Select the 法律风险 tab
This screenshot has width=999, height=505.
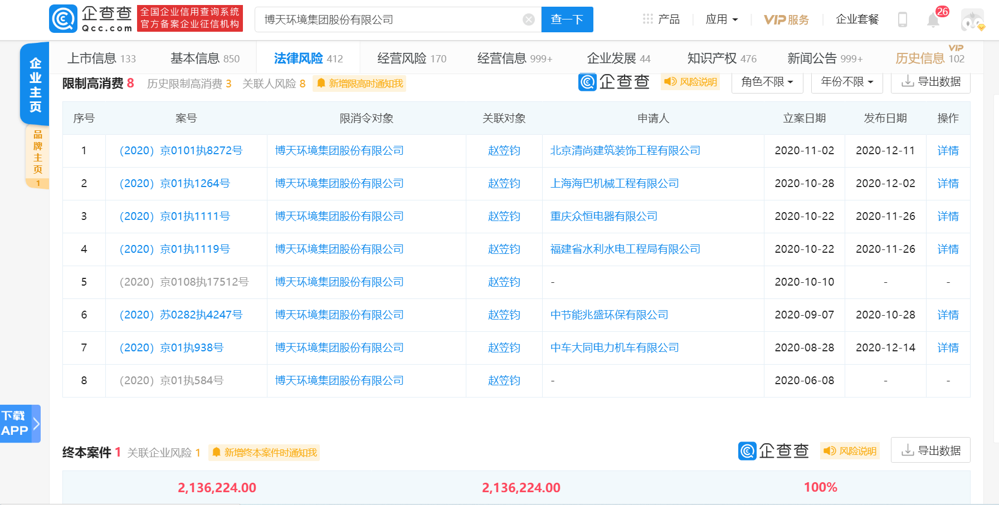click(x=308, y=58)
